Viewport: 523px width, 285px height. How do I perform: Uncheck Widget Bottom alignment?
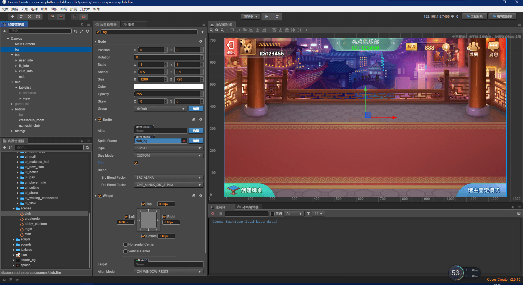144,236
